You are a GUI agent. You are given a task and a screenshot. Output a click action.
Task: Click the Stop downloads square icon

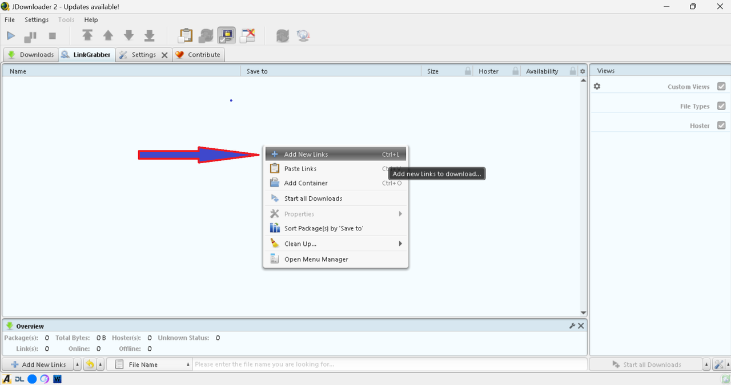(x=52, y=36)
